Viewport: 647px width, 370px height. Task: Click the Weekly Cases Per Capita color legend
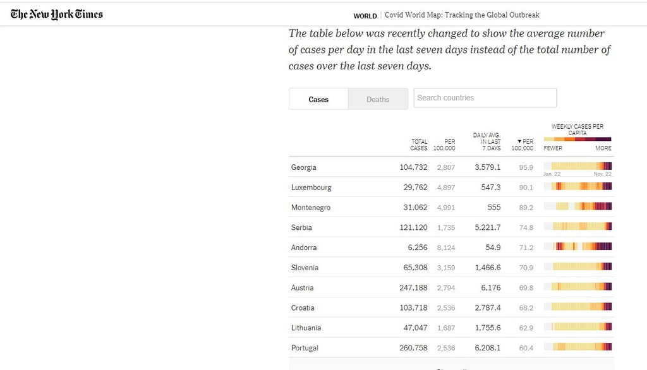(x=577, y=140)
